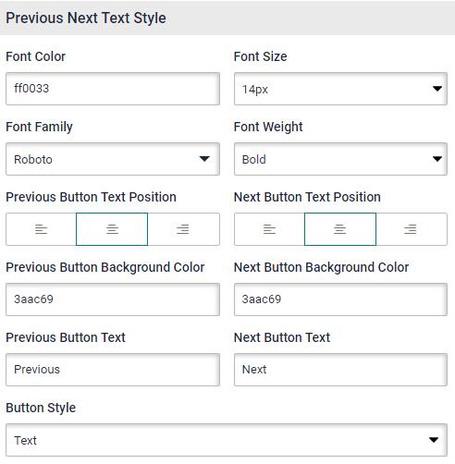Image resolution: width=455 pixels, height=464 pixels.
Task: Click the Font Color label
Action: [36, 56]
